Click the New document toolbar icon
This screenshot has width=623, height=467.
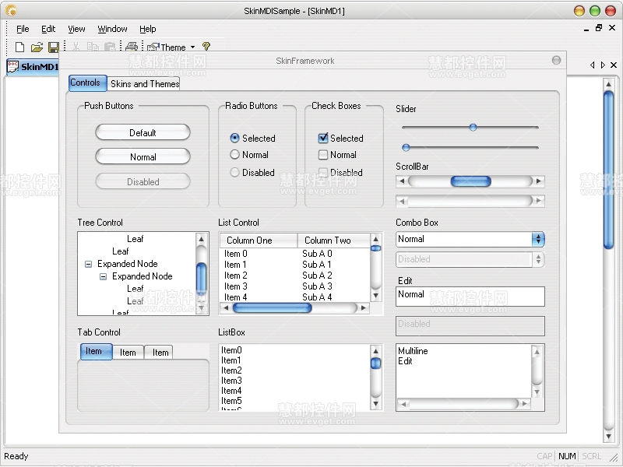click(x=19, y=47)
